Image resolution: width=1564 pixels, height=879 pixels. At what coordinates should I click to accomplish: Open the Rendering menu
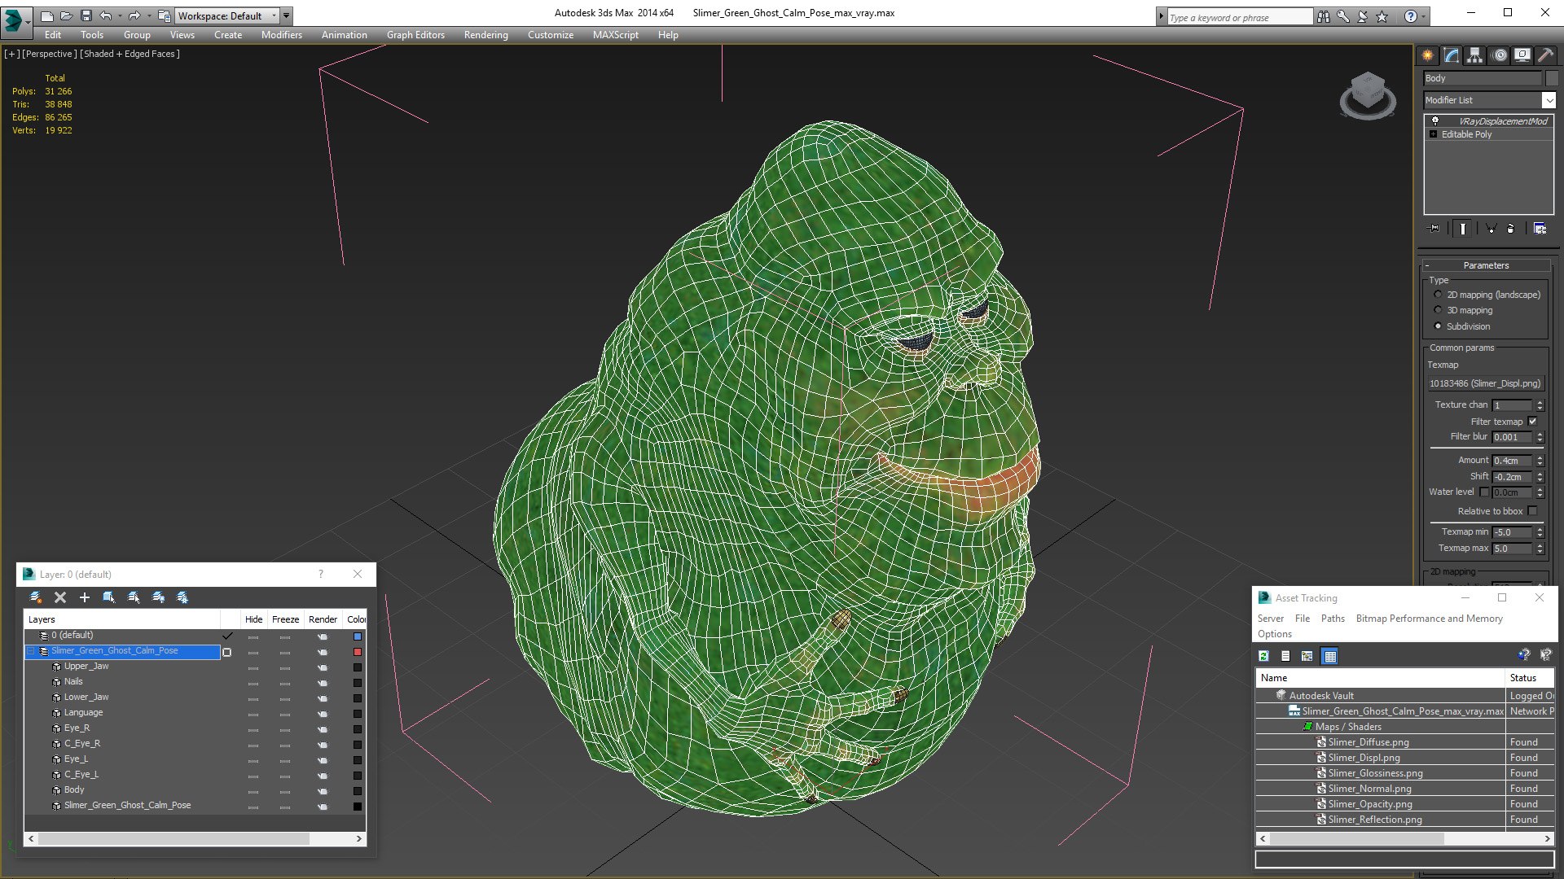pyautogui.click(x=485, y=35)
